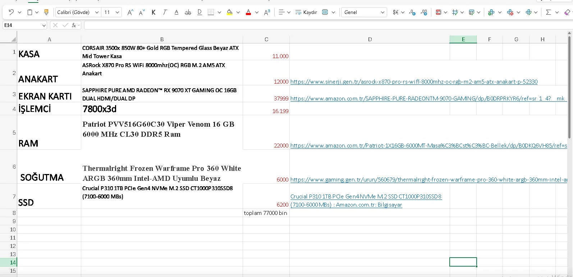This screenshot has height=277, width=573.
Task: Expand the borders options arrow
Action: pos(219,12)
